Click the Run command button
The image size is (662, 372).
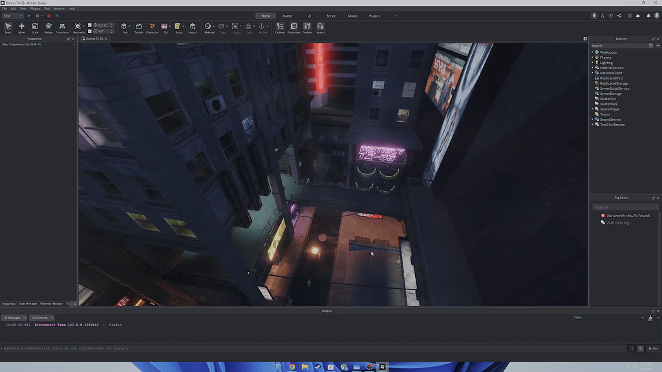pos(653,348)
